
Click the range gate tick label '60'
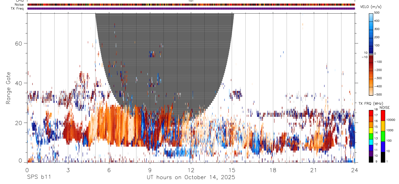(x=19, y=43)
